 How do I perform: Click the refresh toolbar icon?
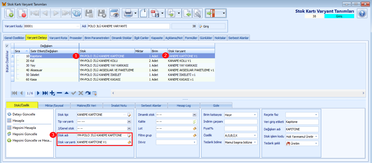tap(77, 13)
